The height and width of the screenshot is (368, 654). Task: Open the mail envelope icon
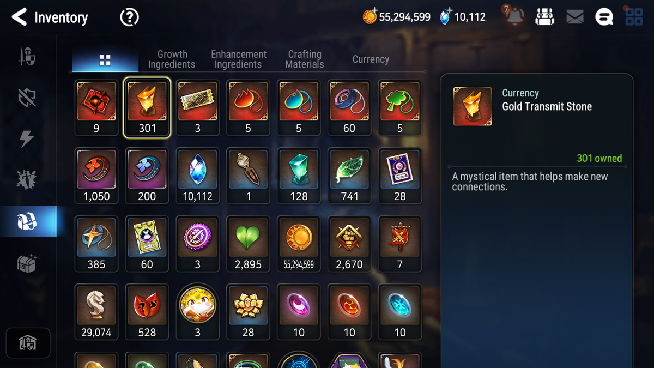(575, 17)
